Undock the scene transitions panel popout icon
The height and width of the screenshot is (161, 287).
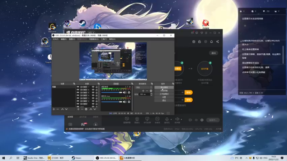152,84
